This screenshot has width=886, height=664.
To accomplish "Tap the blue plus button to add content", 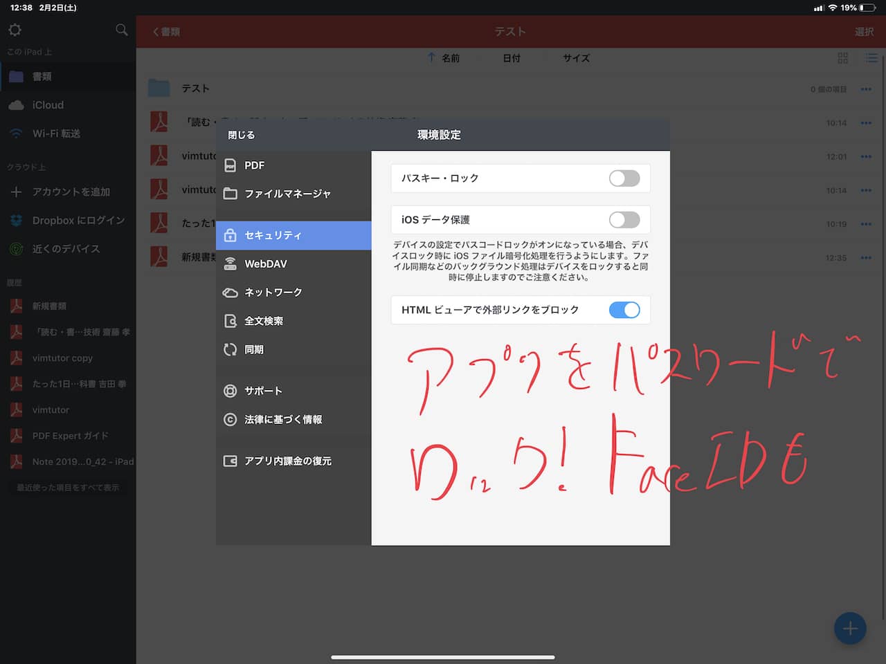I will click(x=850, y=628).
